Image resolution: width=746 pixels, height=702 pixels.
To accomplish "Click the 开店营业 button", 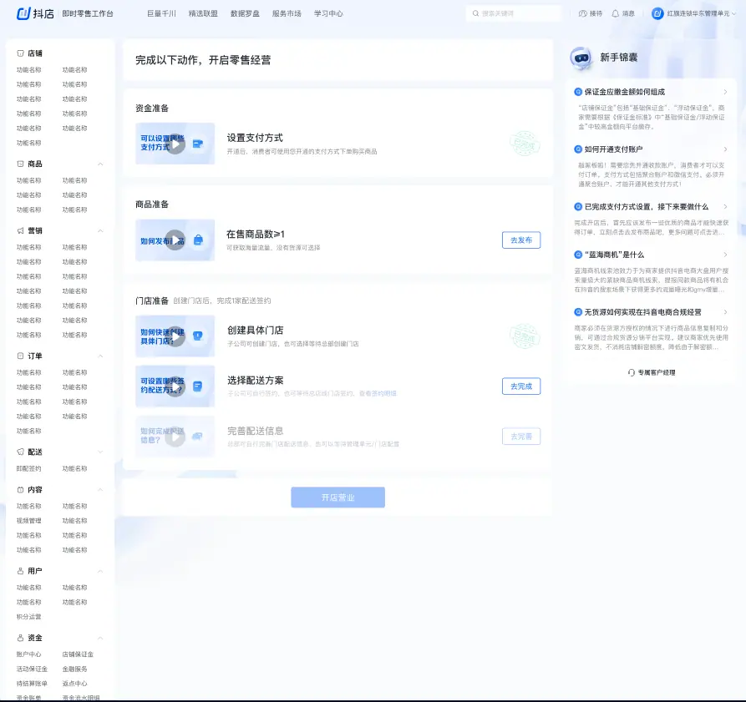I will coord(337,497).
